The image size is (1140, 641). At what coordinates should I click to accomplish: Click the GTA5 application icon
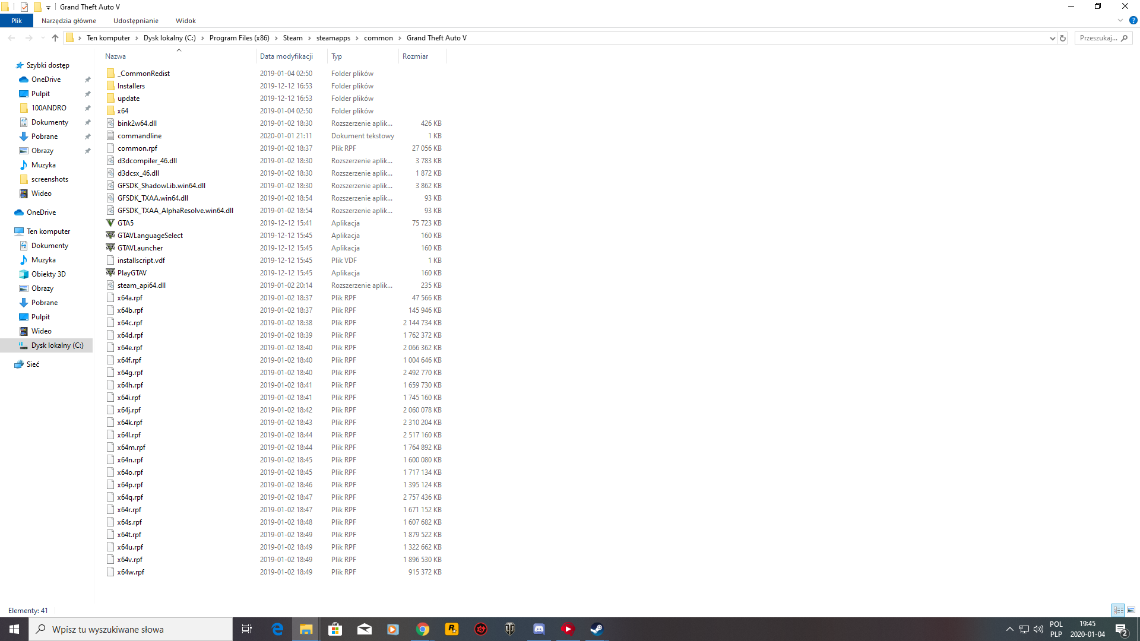[110, 223]
